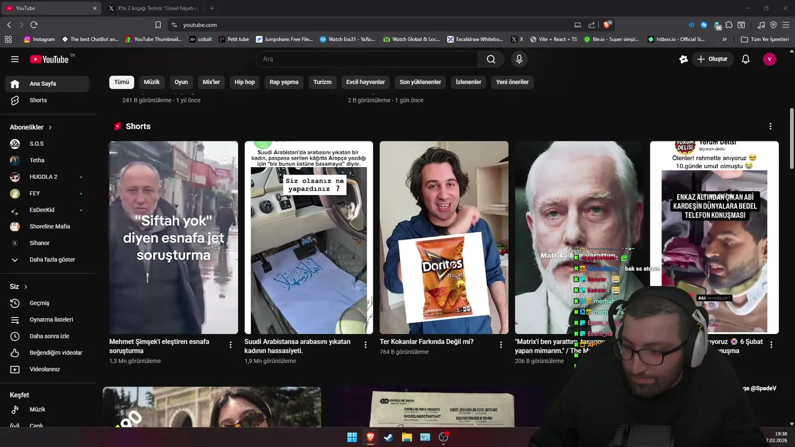Open options for Mehmet Şimşek Short
This screenshot has width=795, height=447.
(230, 345)
